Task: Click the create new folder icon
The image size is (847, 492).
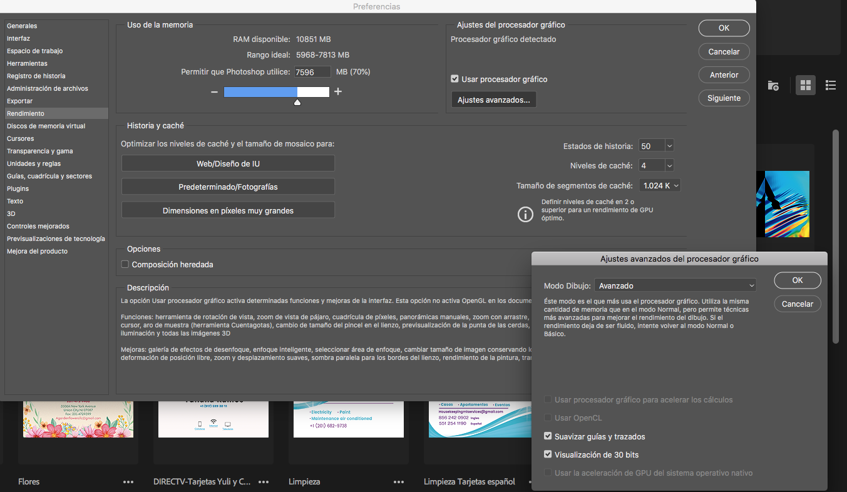Action: coord(773,85)
